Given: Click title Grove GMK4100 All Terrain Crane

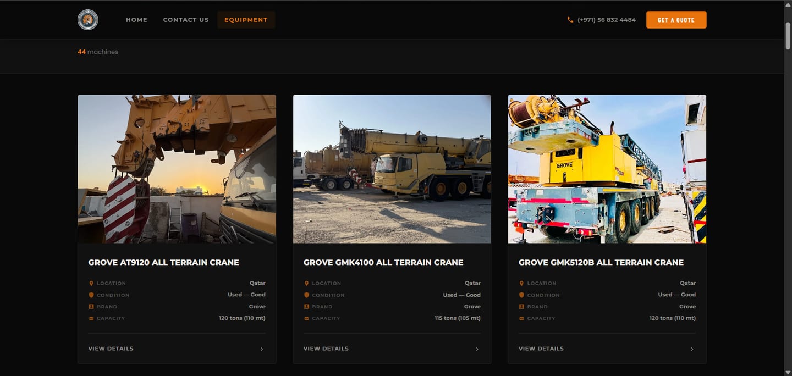Looking at the screenshot, I should 383,262.
